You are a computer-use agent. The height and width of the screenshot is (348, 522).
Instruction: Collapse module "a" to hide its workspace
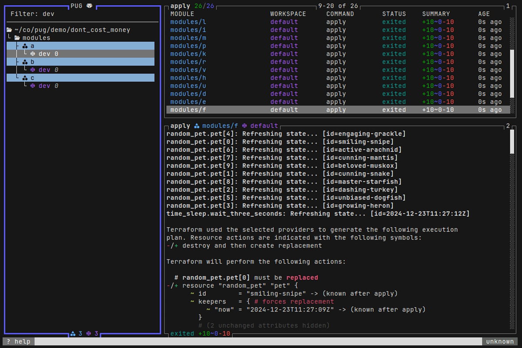pyautogui.click(x=32, y=46)
